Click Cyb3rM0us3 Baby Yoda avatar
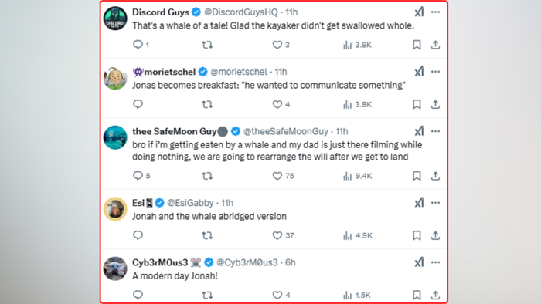The image size is (541, 304). point(115,269)
